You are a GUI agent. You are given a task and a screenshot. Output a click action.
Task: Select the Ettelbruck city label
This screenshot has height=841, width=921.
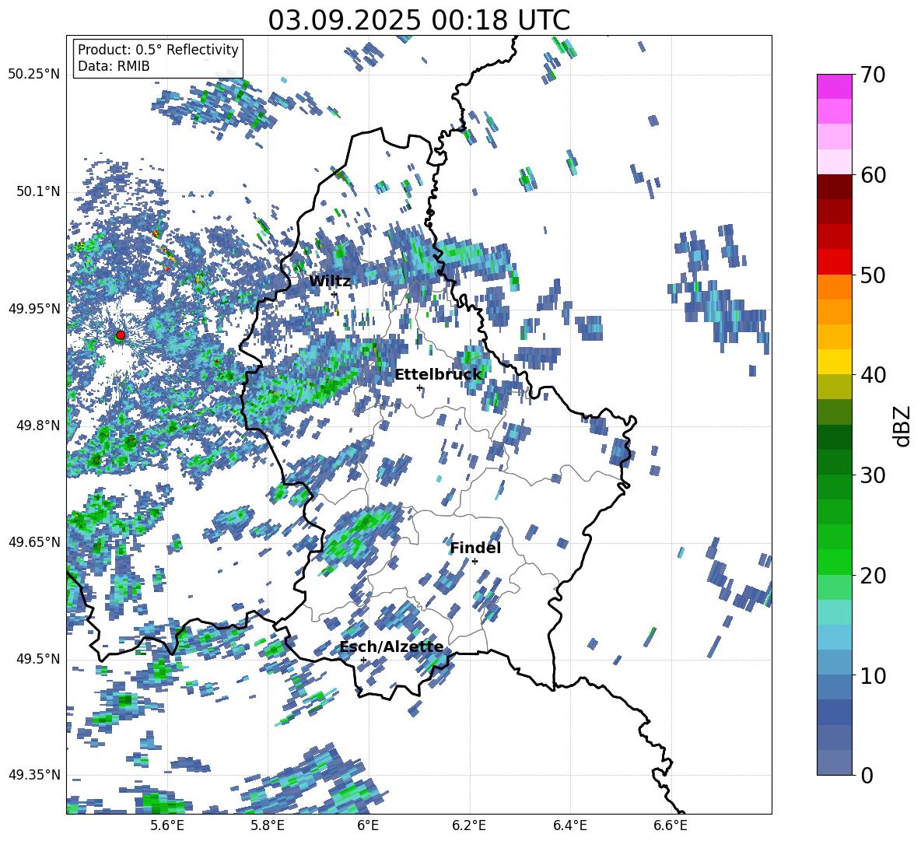[x=438, y=375]
